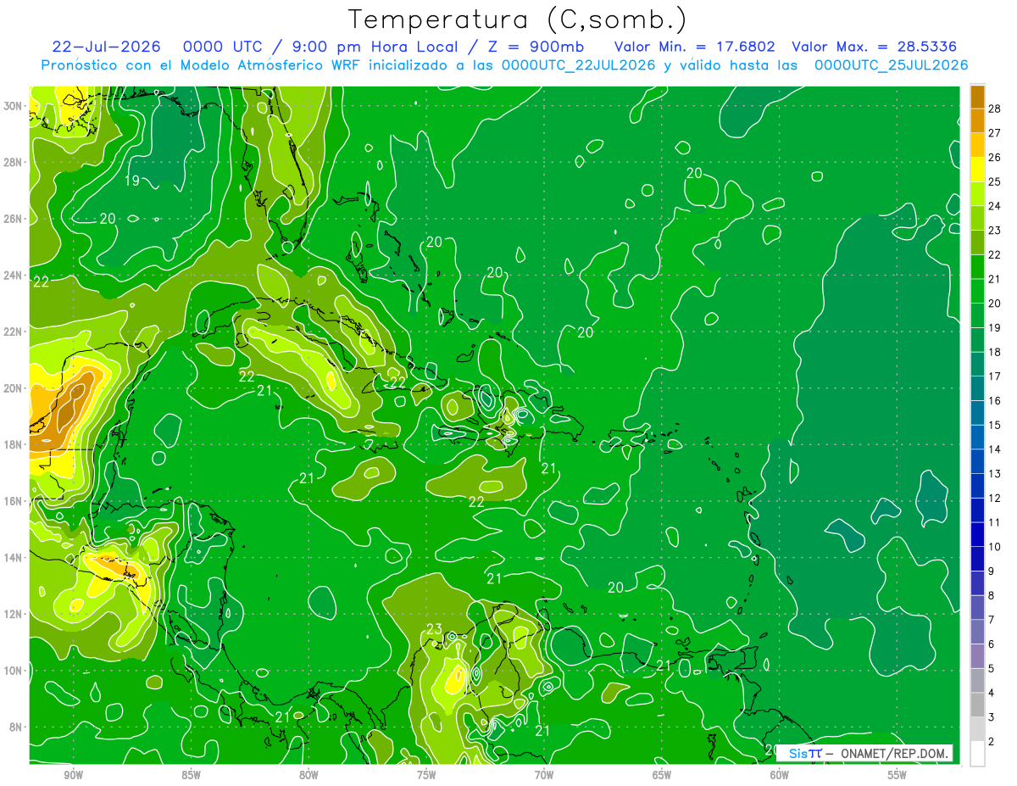
Task: Click the '28N' latitude label
Action: tap(14, 162)
